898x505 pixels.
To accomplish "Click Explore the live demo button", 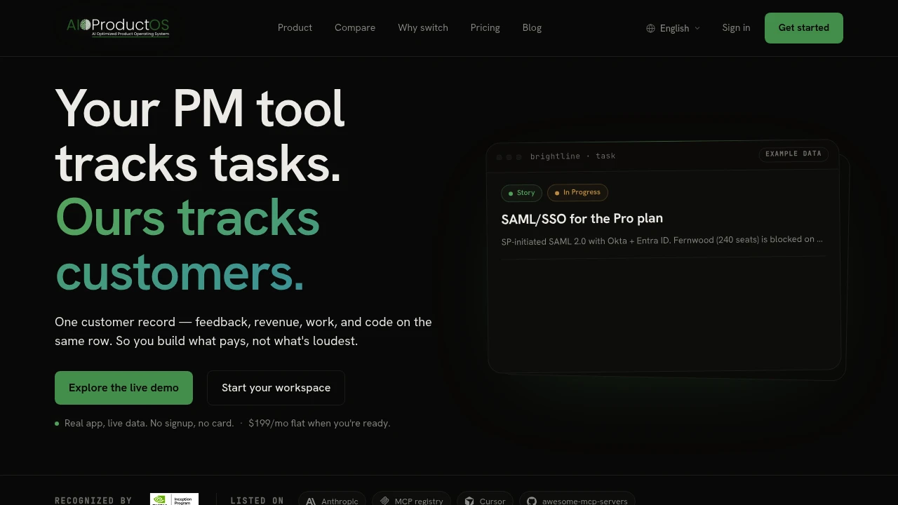I will (x=123, y=388).
